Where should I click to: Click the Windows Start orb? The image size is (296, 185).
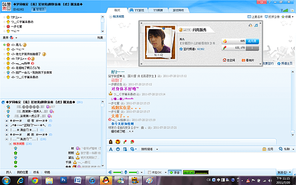coord(6,180)
